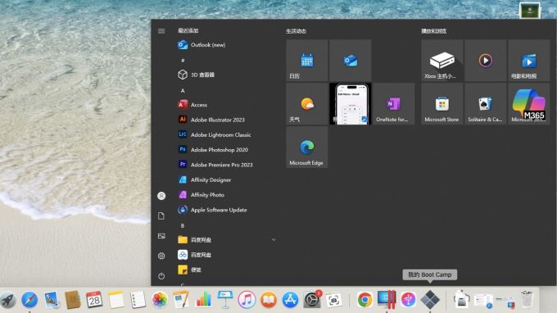Open the OneNote for... tile
The image size is (557, 313).
tap(394, 104)
